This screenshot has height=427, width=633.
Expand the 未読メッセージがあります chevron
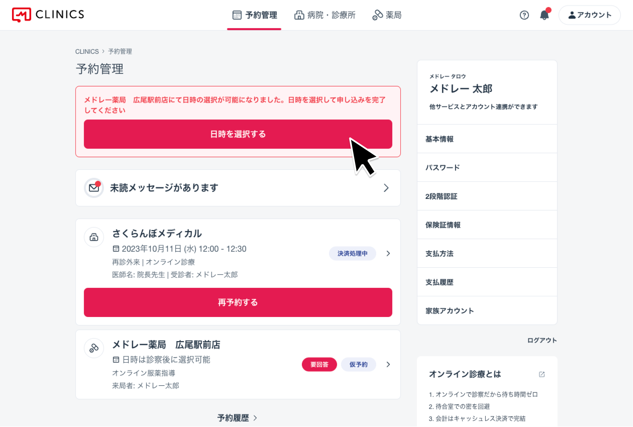(x=386, y=188)
